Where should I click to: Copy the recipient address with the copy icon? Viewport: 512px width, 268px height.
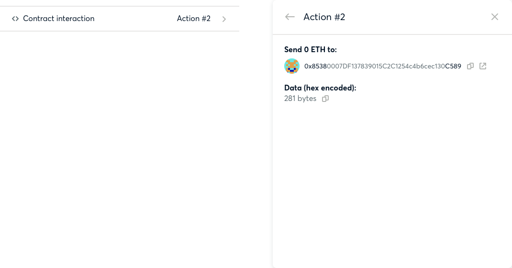(x=470, y=66)
